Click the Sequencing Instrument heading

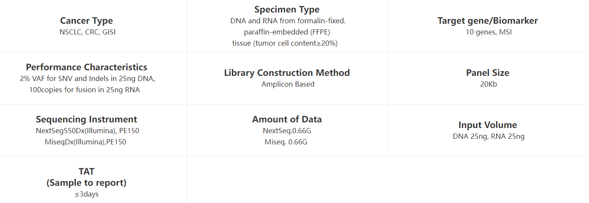coord(87,119)
